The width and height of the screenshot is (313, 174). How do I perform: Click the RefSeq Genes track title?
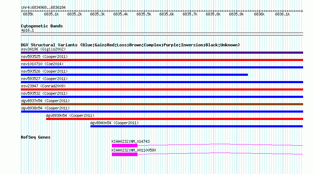coord(36,137)
